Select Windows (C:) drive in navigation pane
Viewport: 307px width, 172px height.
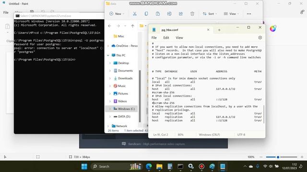(121, 109)
